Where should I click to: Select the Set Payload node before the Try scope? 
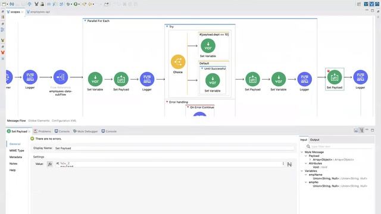[121, 79]
